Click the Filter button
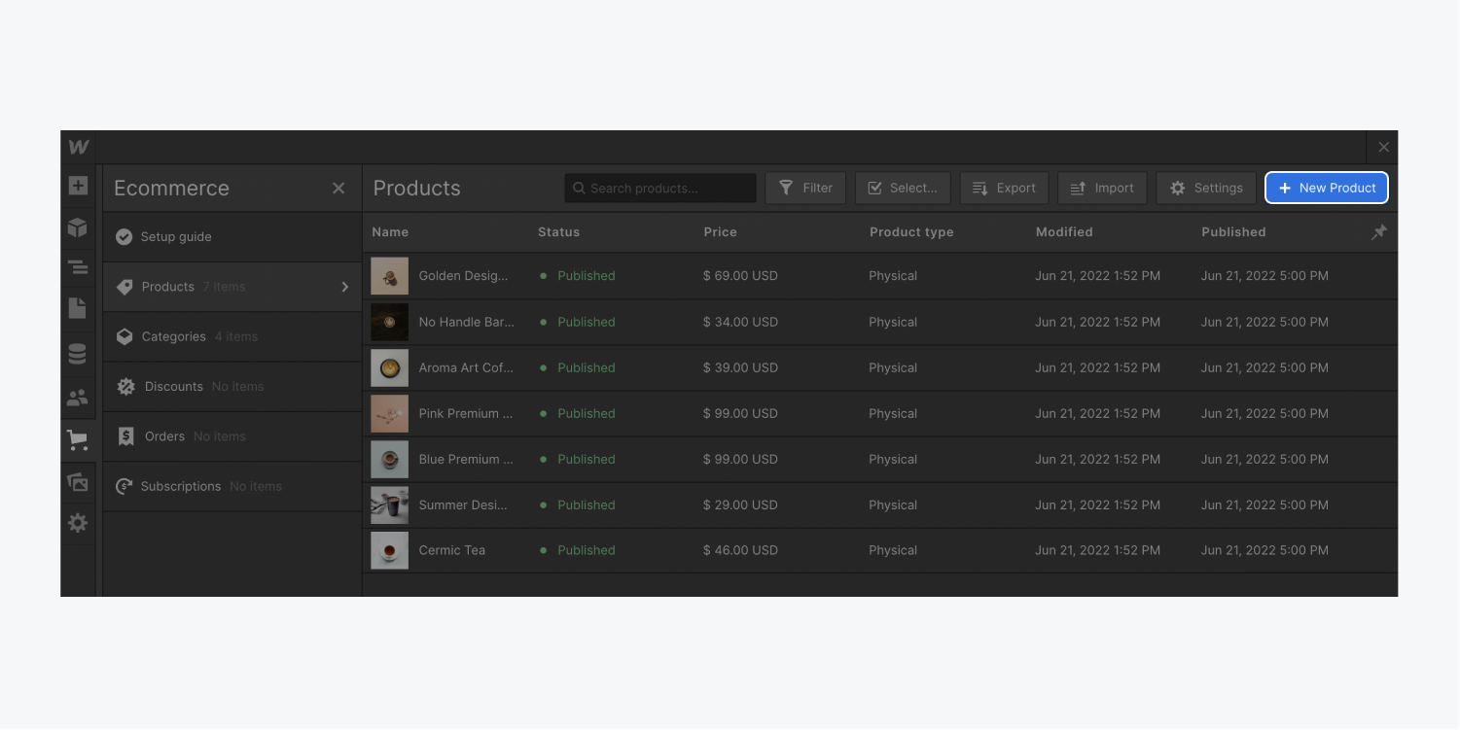This screenshot has height=730, width=1460. point(805,188)
